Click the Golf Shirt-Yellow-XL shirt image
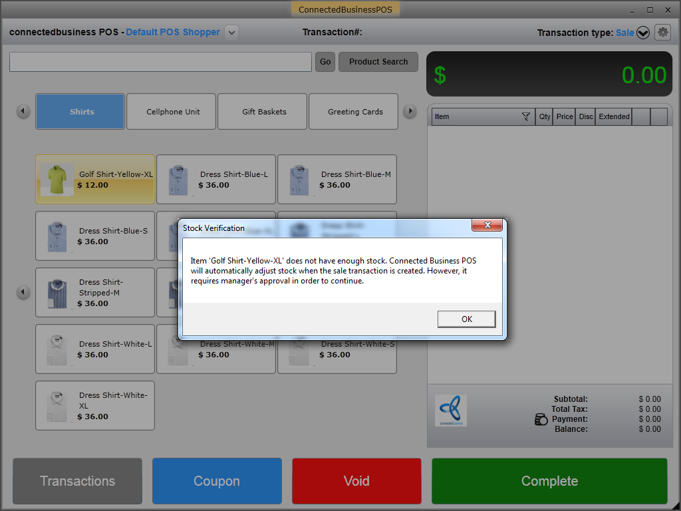This screenshot has height=511, width=681. pyautogui.click(x=57, y=179)
